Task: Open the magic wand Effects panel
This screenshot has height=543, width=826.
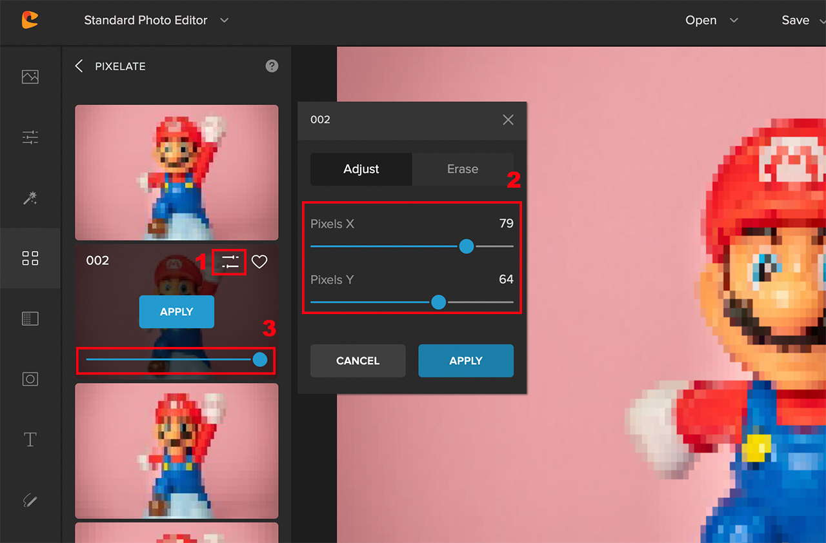Action: 30,199
